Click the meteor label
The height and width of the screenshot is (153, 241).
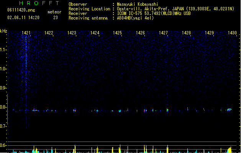coord(54,12)
